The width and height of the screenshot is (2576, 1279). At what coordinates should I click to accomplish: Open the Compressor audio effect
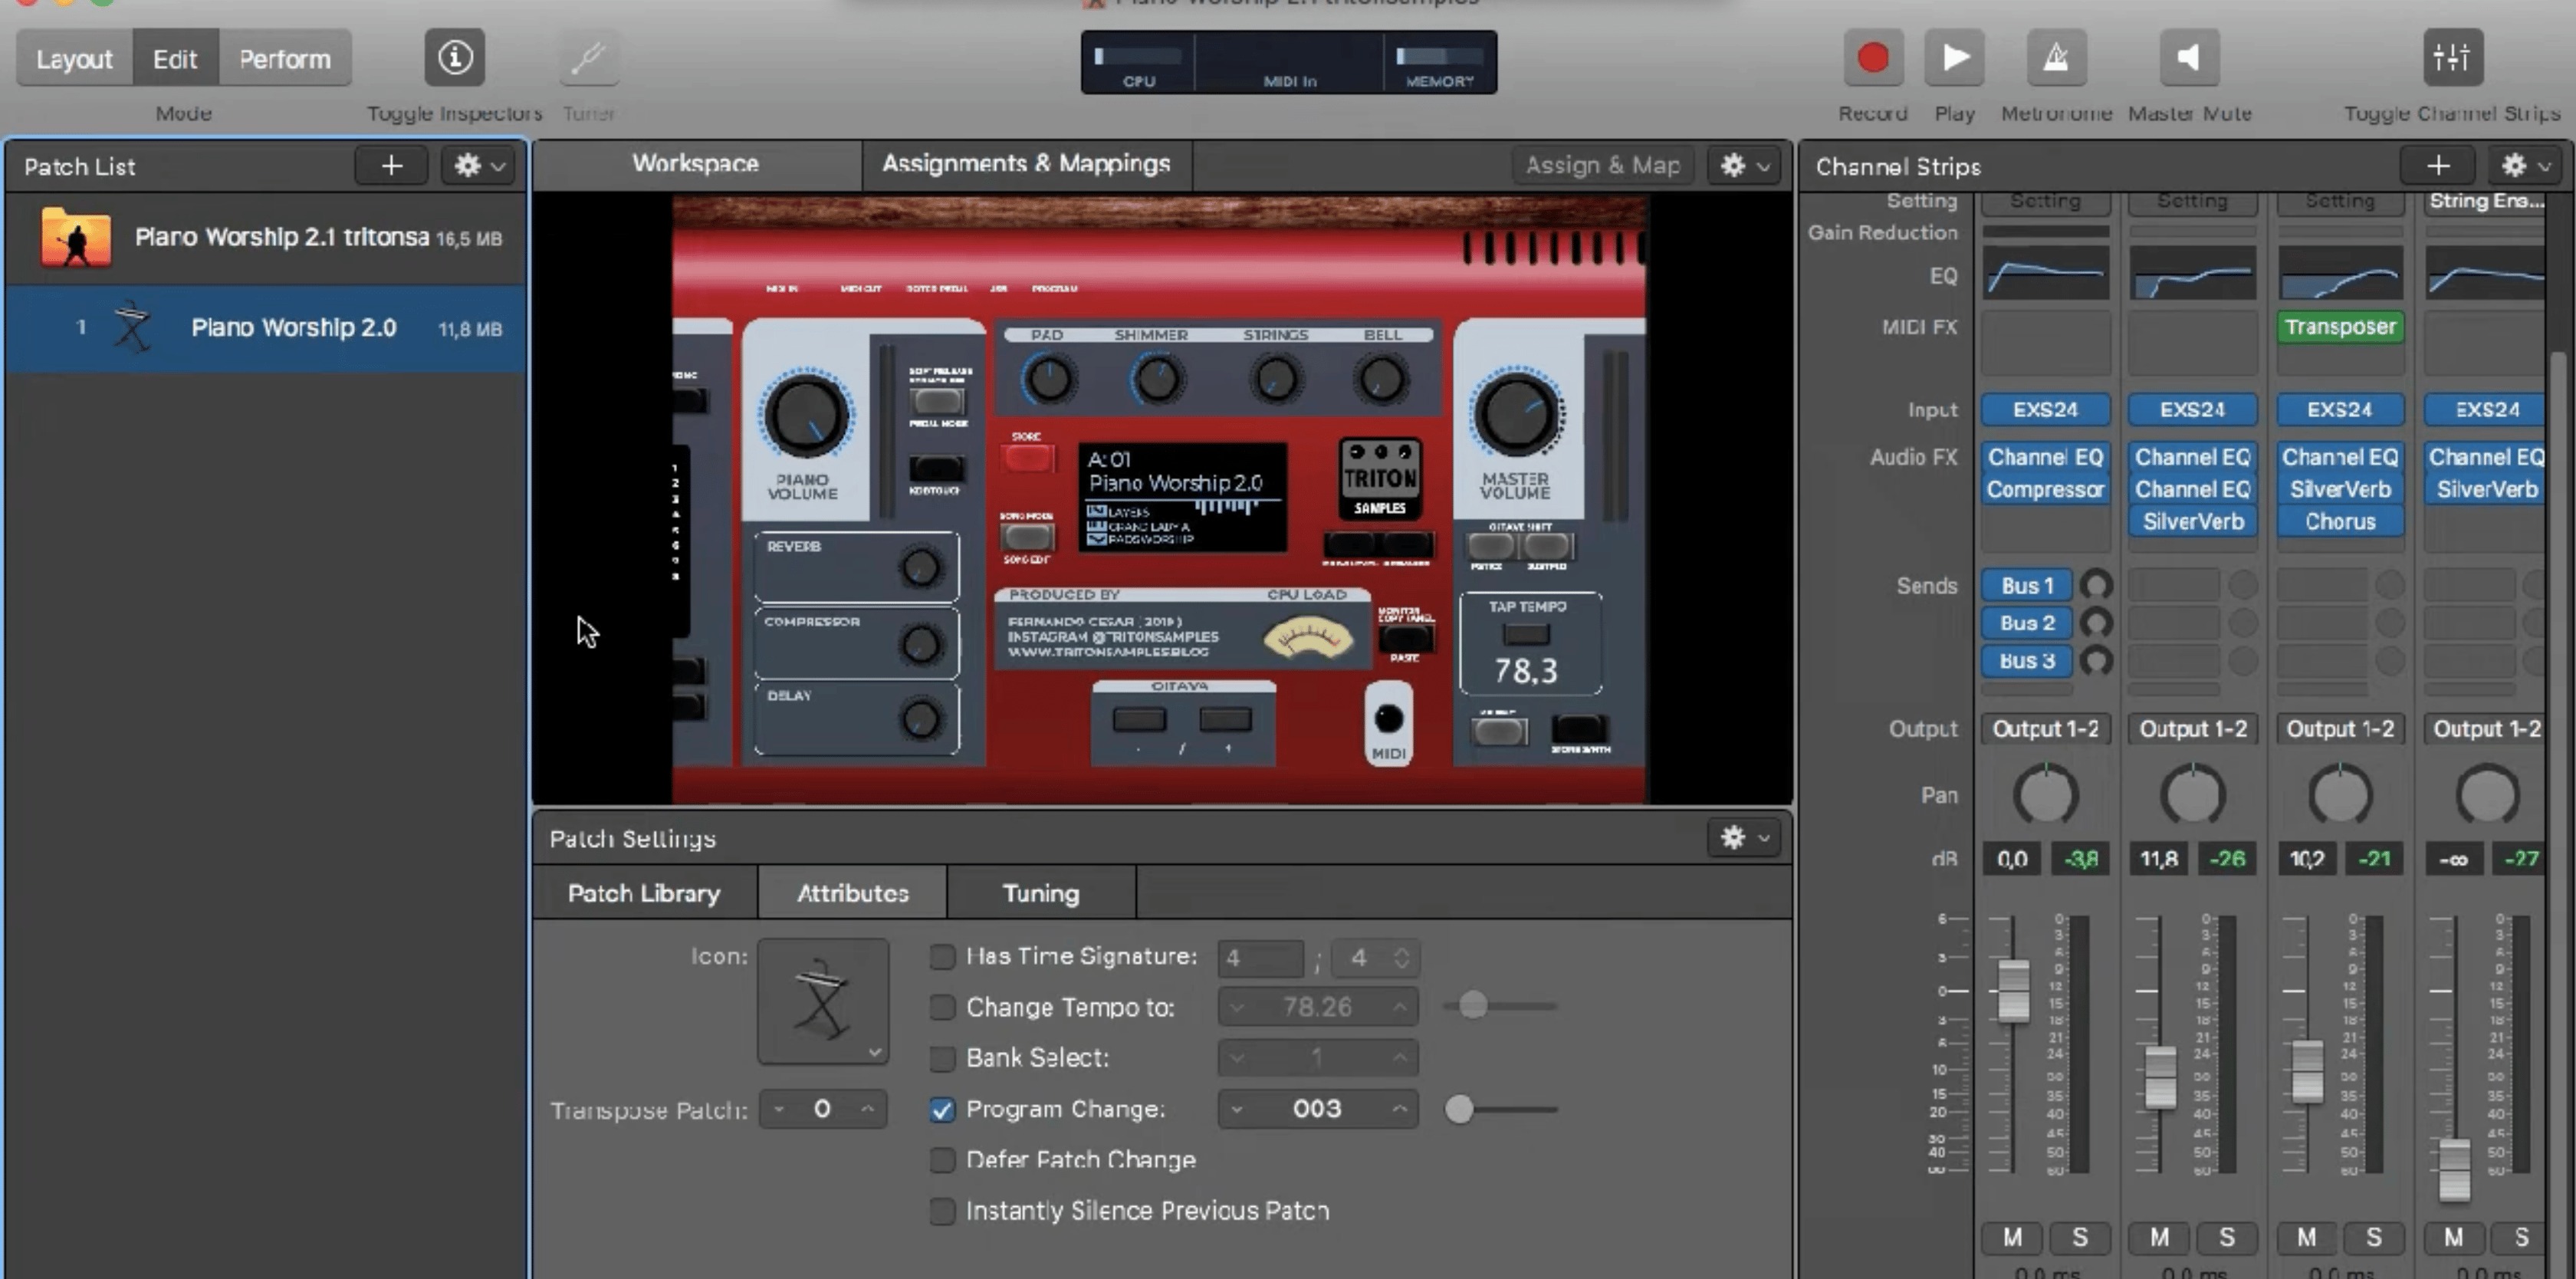coord(2046,490)
